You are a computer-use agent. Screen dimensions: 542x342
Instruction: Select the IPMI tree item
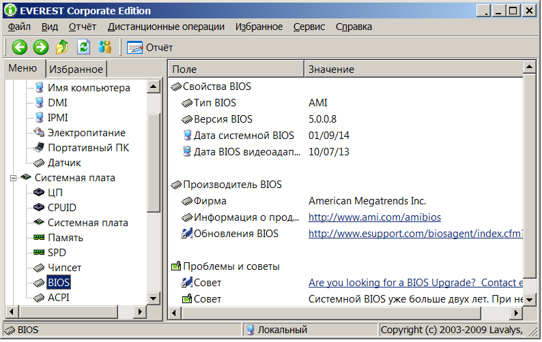tap(57, 118)
